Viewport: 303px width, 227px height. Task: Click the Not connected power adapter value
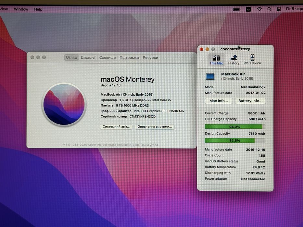click(253, 179)
